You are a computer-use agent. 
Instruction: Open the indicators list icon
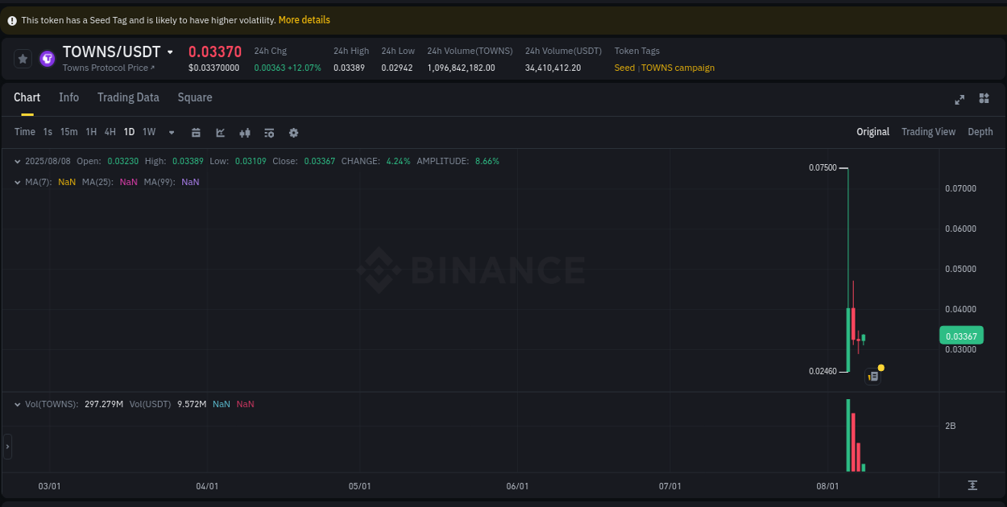pos(269,132)
